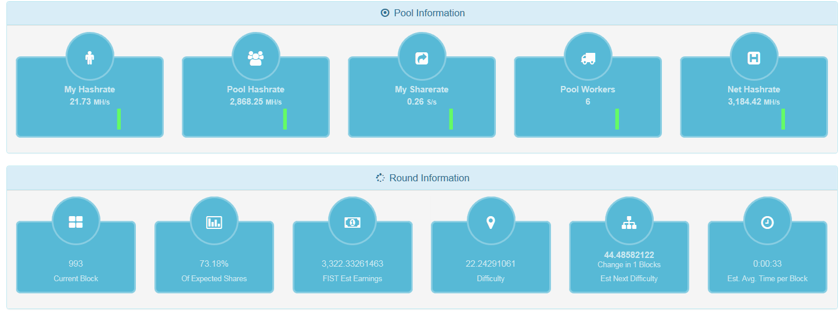Select the 44.48582122 next difficulty value
The image size is (839, 312).
tap(629, 254)
